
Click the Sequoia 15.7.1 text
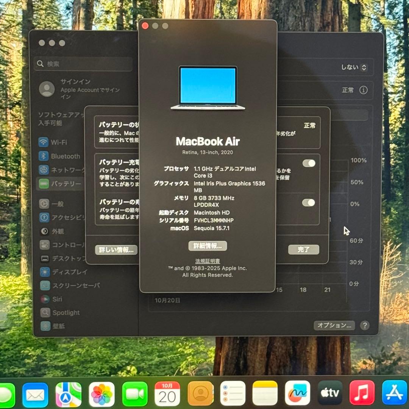(212, 228)
